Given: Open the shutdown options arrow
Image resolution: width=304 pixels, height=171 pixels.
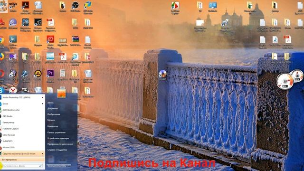Looking at the screenshot, I should coord(69,166).
